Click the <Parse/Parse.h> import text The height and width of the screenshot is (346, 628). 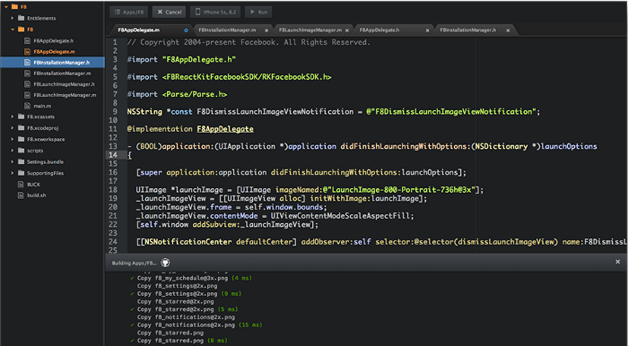195,94
